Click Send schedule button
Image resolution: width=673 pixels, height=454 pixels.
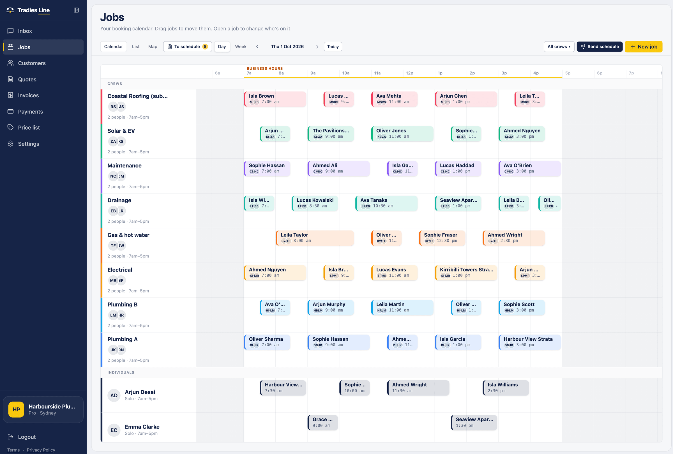point(600,47)
